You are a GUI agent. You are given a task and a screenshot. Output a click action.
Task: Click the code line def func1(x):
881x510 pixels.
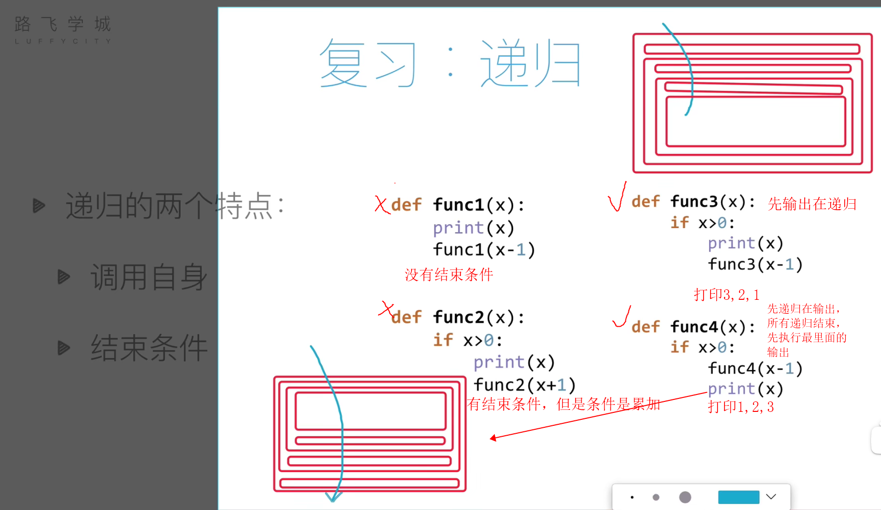458,205
